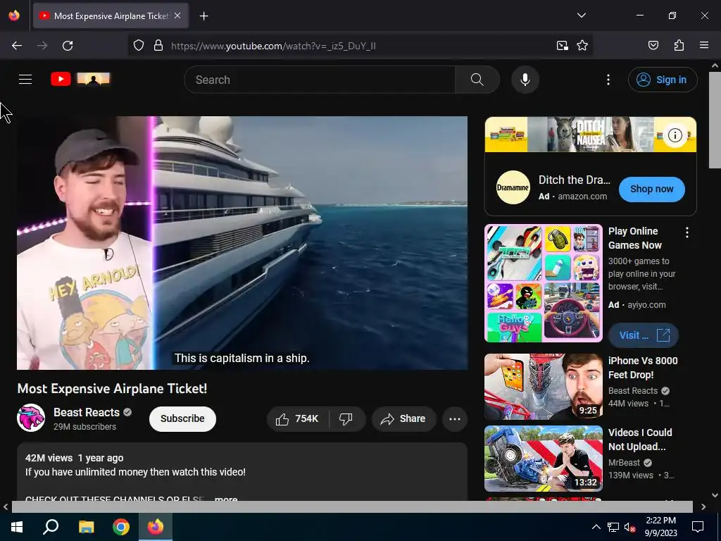Reload the current page
721x541 pixels.
pos(68,46)
